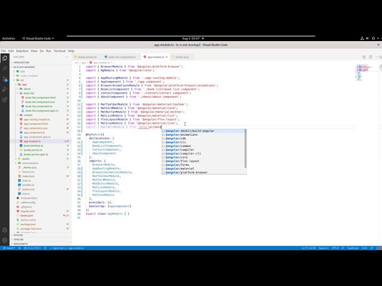This screenshot has width=382, height=286.
Task: Open editor more actions ellipsis
Action: click(377, 57)
